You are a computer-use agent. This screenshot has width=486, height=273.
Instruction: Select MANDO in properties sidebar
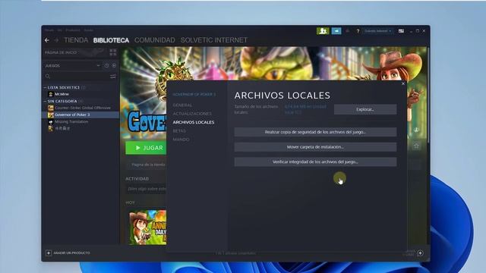tap(181, 140)
